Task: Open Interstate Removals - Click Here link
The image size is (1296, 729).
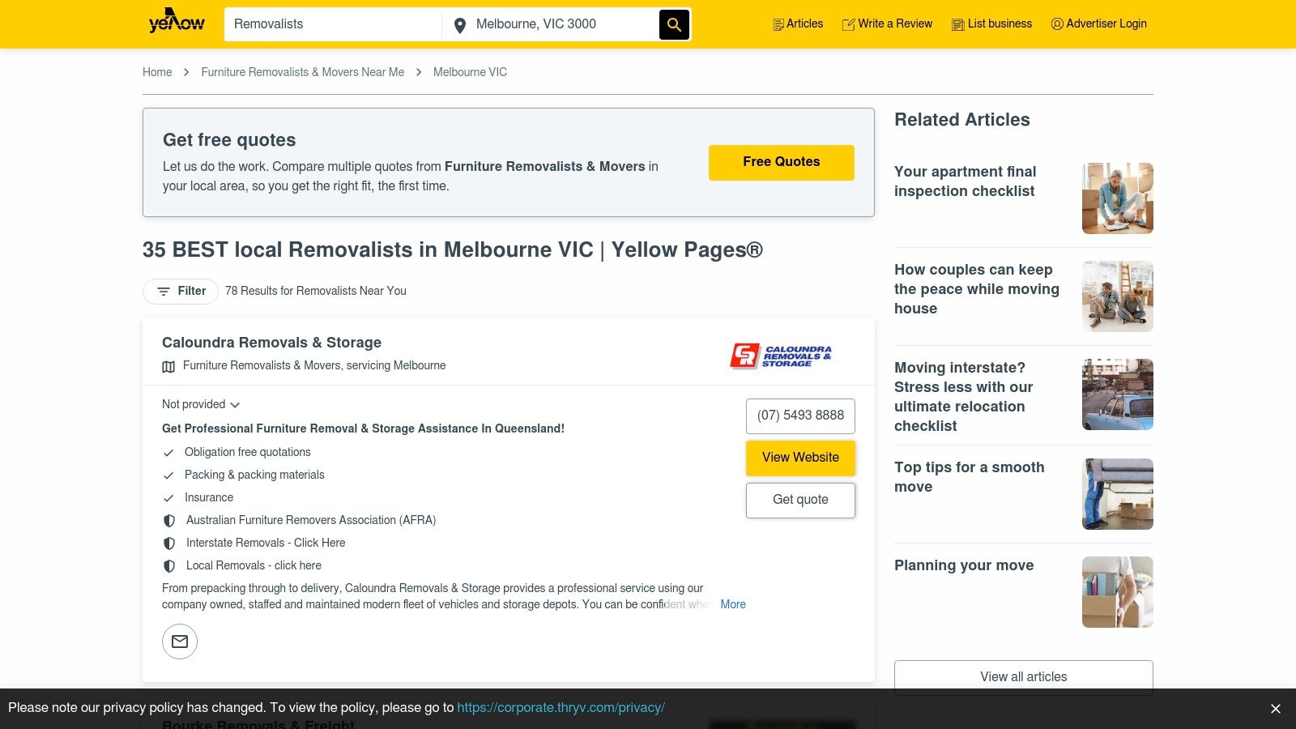Action: point(266,543)
